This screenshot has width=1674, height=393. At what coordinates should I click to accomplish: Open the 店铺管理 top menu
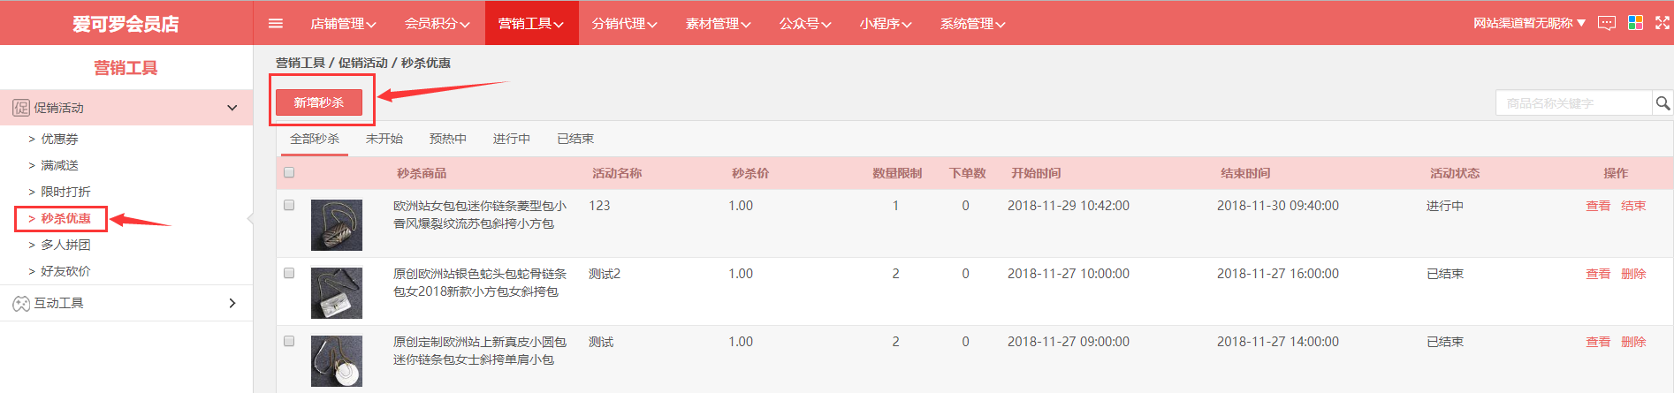click(x=343, y=24)
